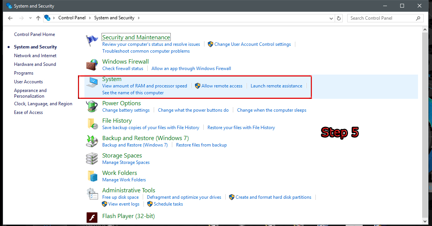The height and width of the screenshot is (226, 432).
Task: Click the System computer monitor icon
Action: pos(92,82)
